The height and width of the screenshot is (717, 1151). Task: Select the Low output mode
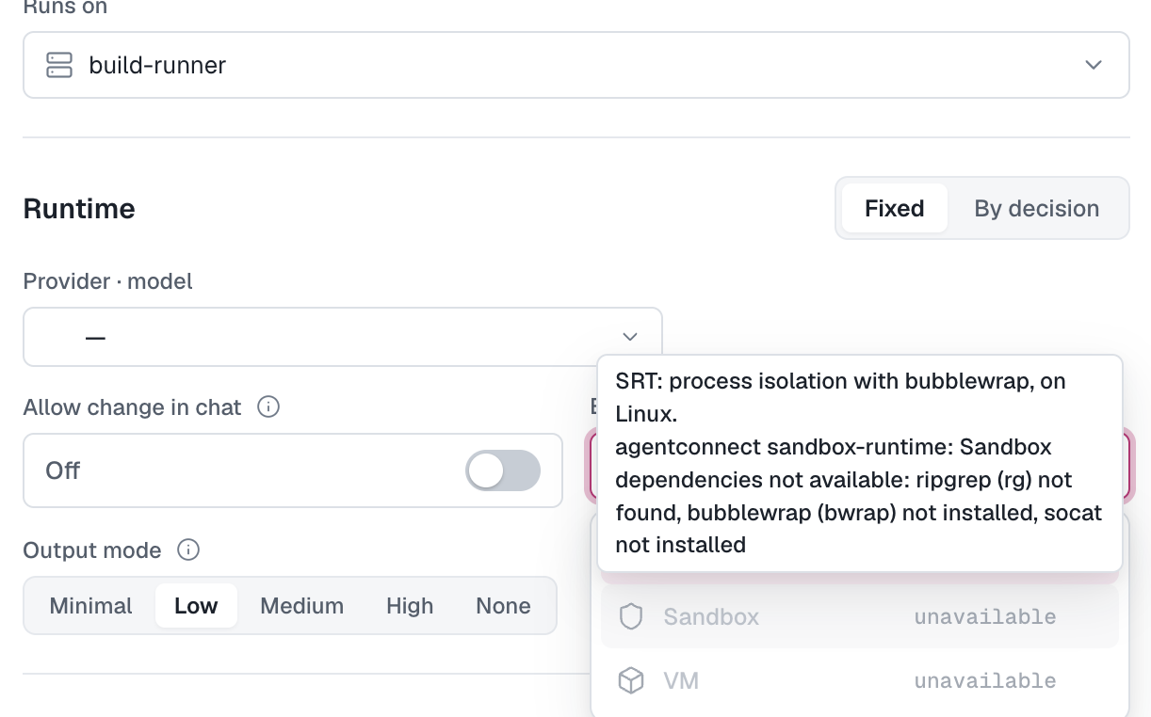click(x=196, y=606)
